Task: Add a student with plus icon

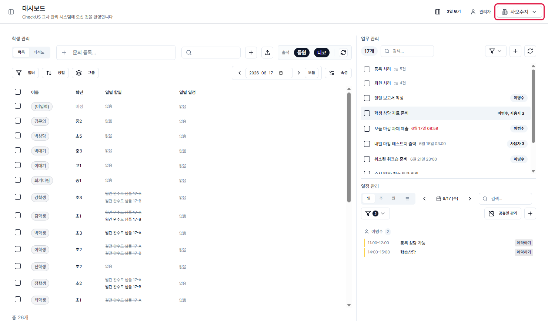Action: pyautogui.click(x=251, y=53)
